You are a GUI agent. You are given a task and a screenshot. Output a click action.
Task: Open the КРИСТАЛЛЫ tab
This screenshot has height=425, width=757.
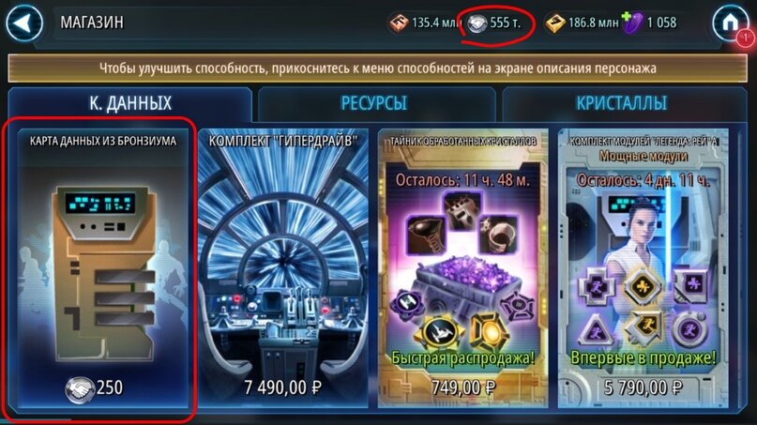pyautogui.click(x=622, y=103)
